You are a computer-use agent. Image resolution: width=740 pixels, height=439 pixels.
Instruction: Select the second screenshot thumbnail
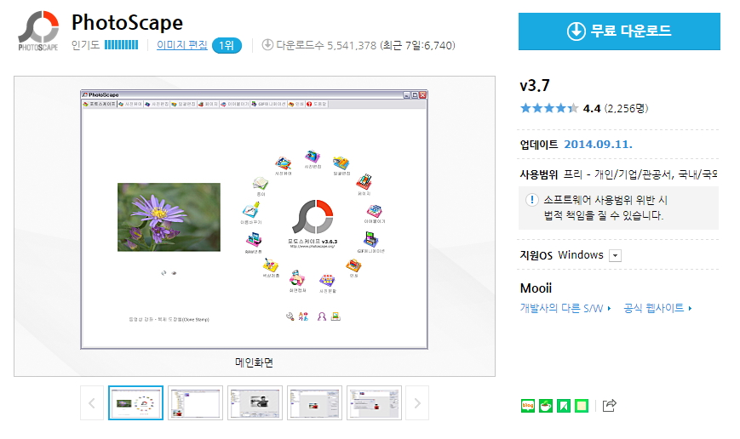[x=195, y=402]
